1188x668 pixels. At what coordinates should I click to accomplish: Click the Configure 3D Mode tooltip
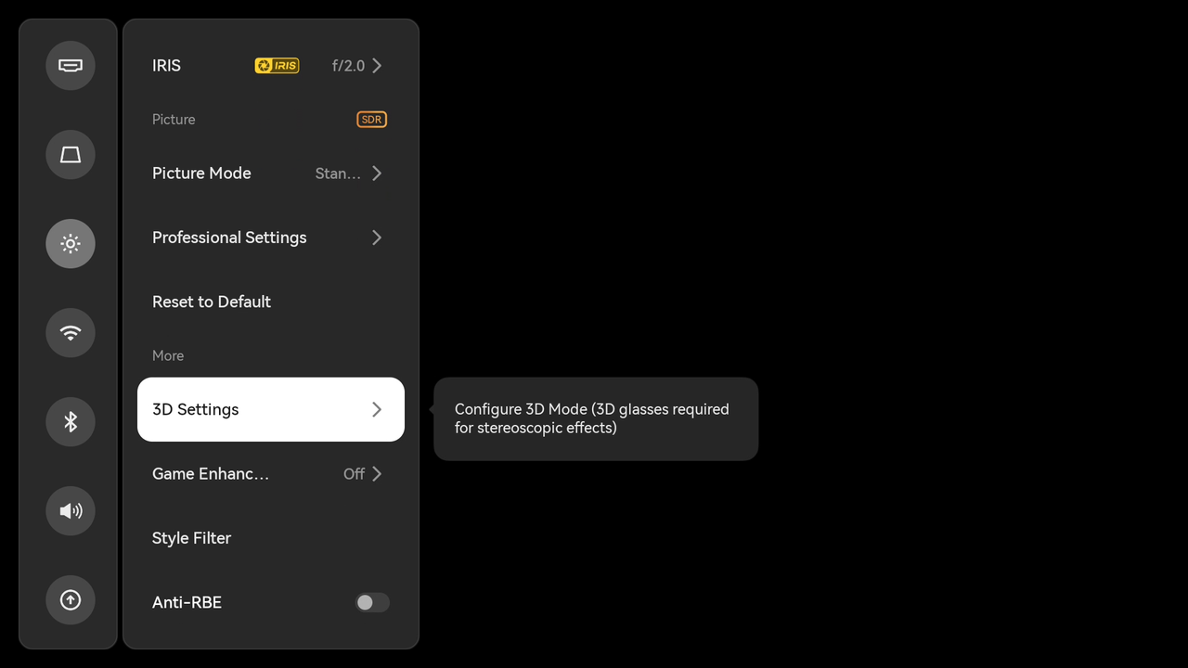click(596, 418)
